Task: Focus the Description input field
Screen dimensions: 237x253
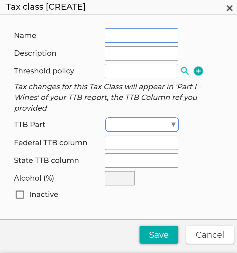Action: pos(141,53)
